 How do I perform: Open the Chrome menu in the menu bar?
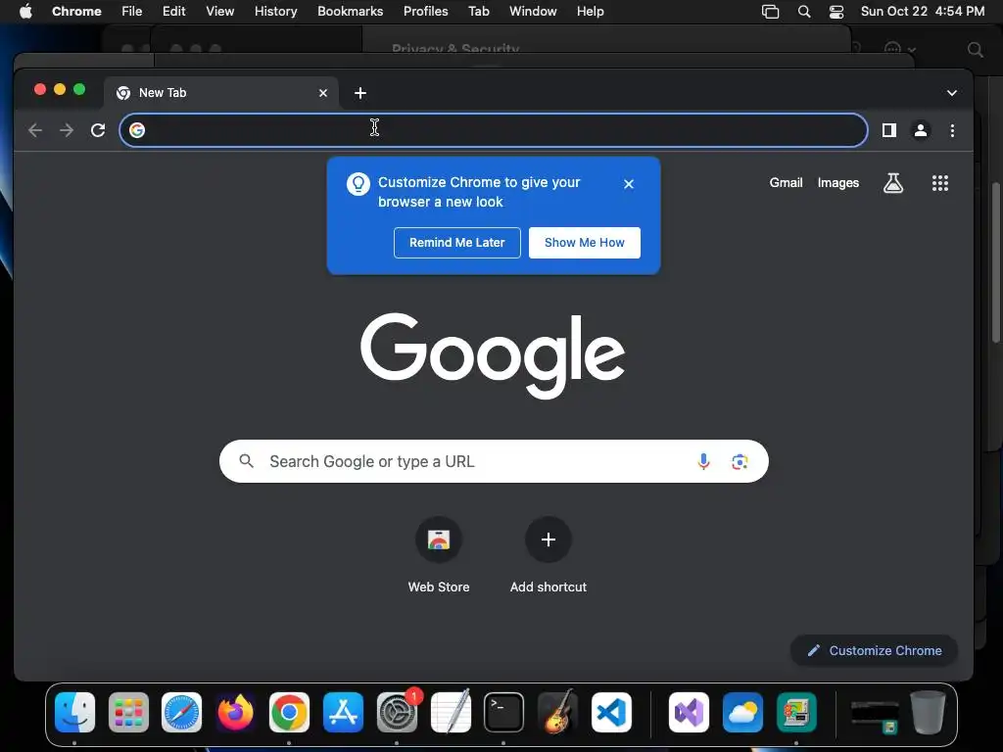pos(76,12)
